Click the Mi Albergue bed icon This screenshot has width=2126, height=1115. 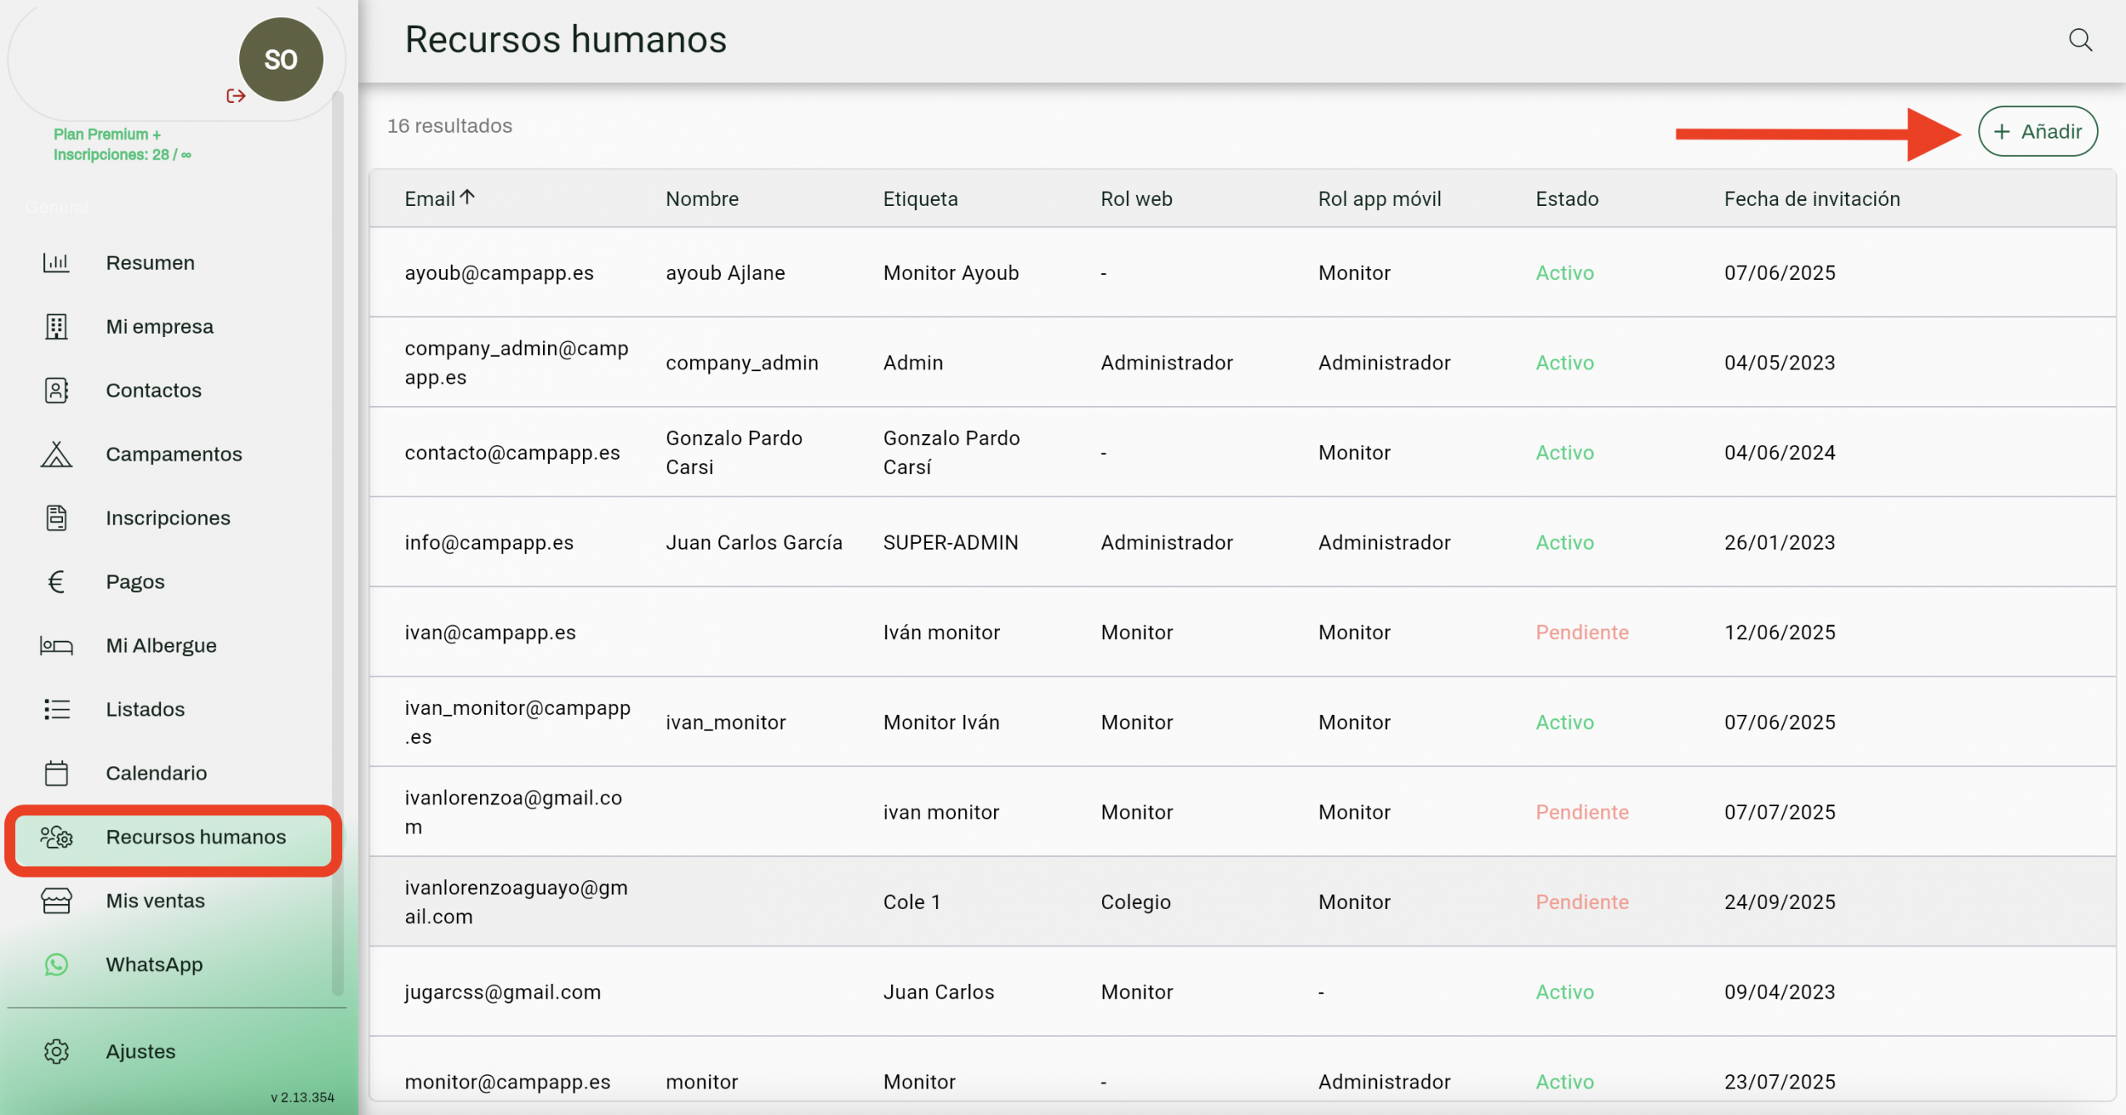[x=56, y=645]
